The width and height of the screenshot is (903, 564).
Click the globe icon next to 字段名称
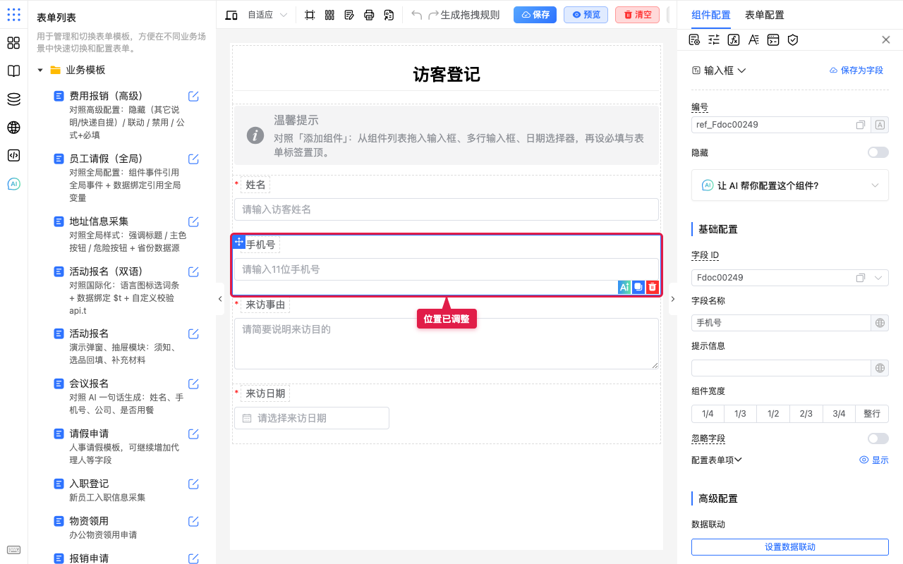tap(880, 323)
